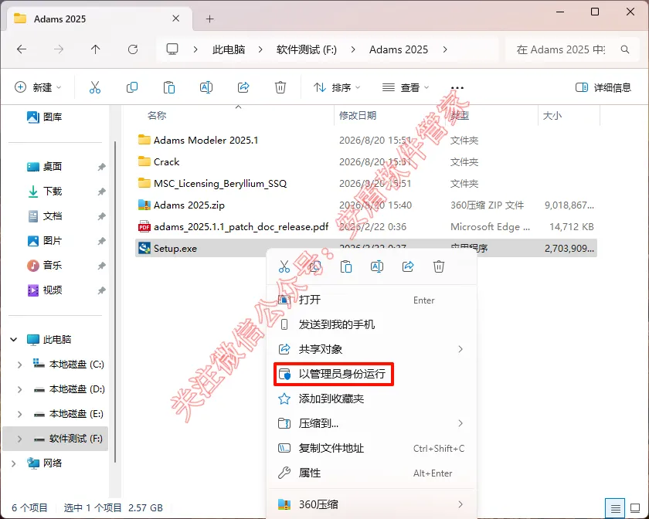Click the Cut scissors icon in the context menu
This screenshot has height=519, width=649.
[284, 266]
